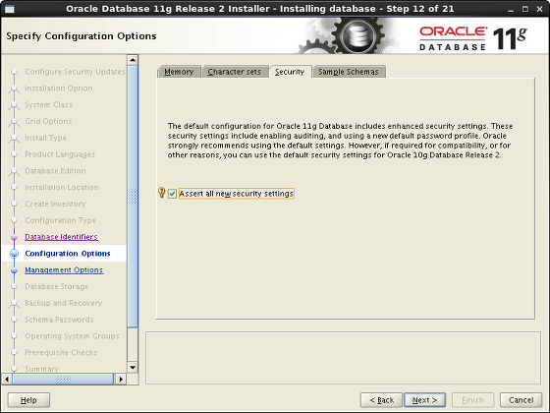Click the security settings description paragraph
Image resolution: width=550 pixels, height=413 pixels.
coord(340,141)
